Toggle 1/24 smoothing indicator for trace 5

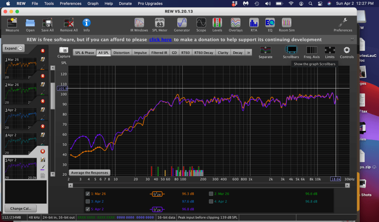click(157, 209)
